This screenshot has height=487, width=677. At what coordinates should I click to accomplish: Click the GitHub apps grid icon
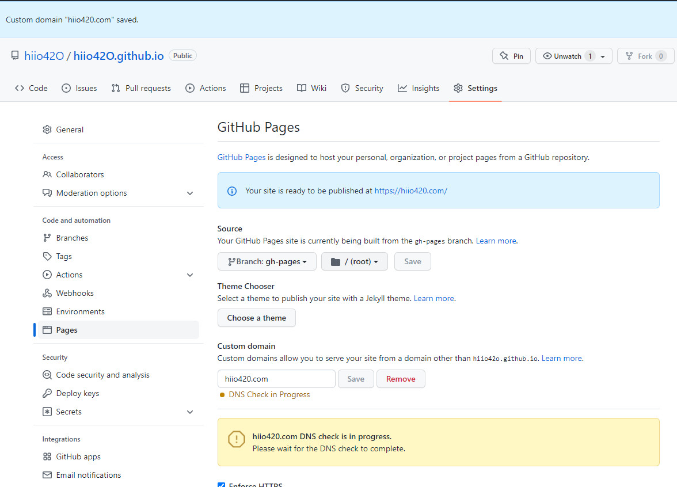pos(47,456)
